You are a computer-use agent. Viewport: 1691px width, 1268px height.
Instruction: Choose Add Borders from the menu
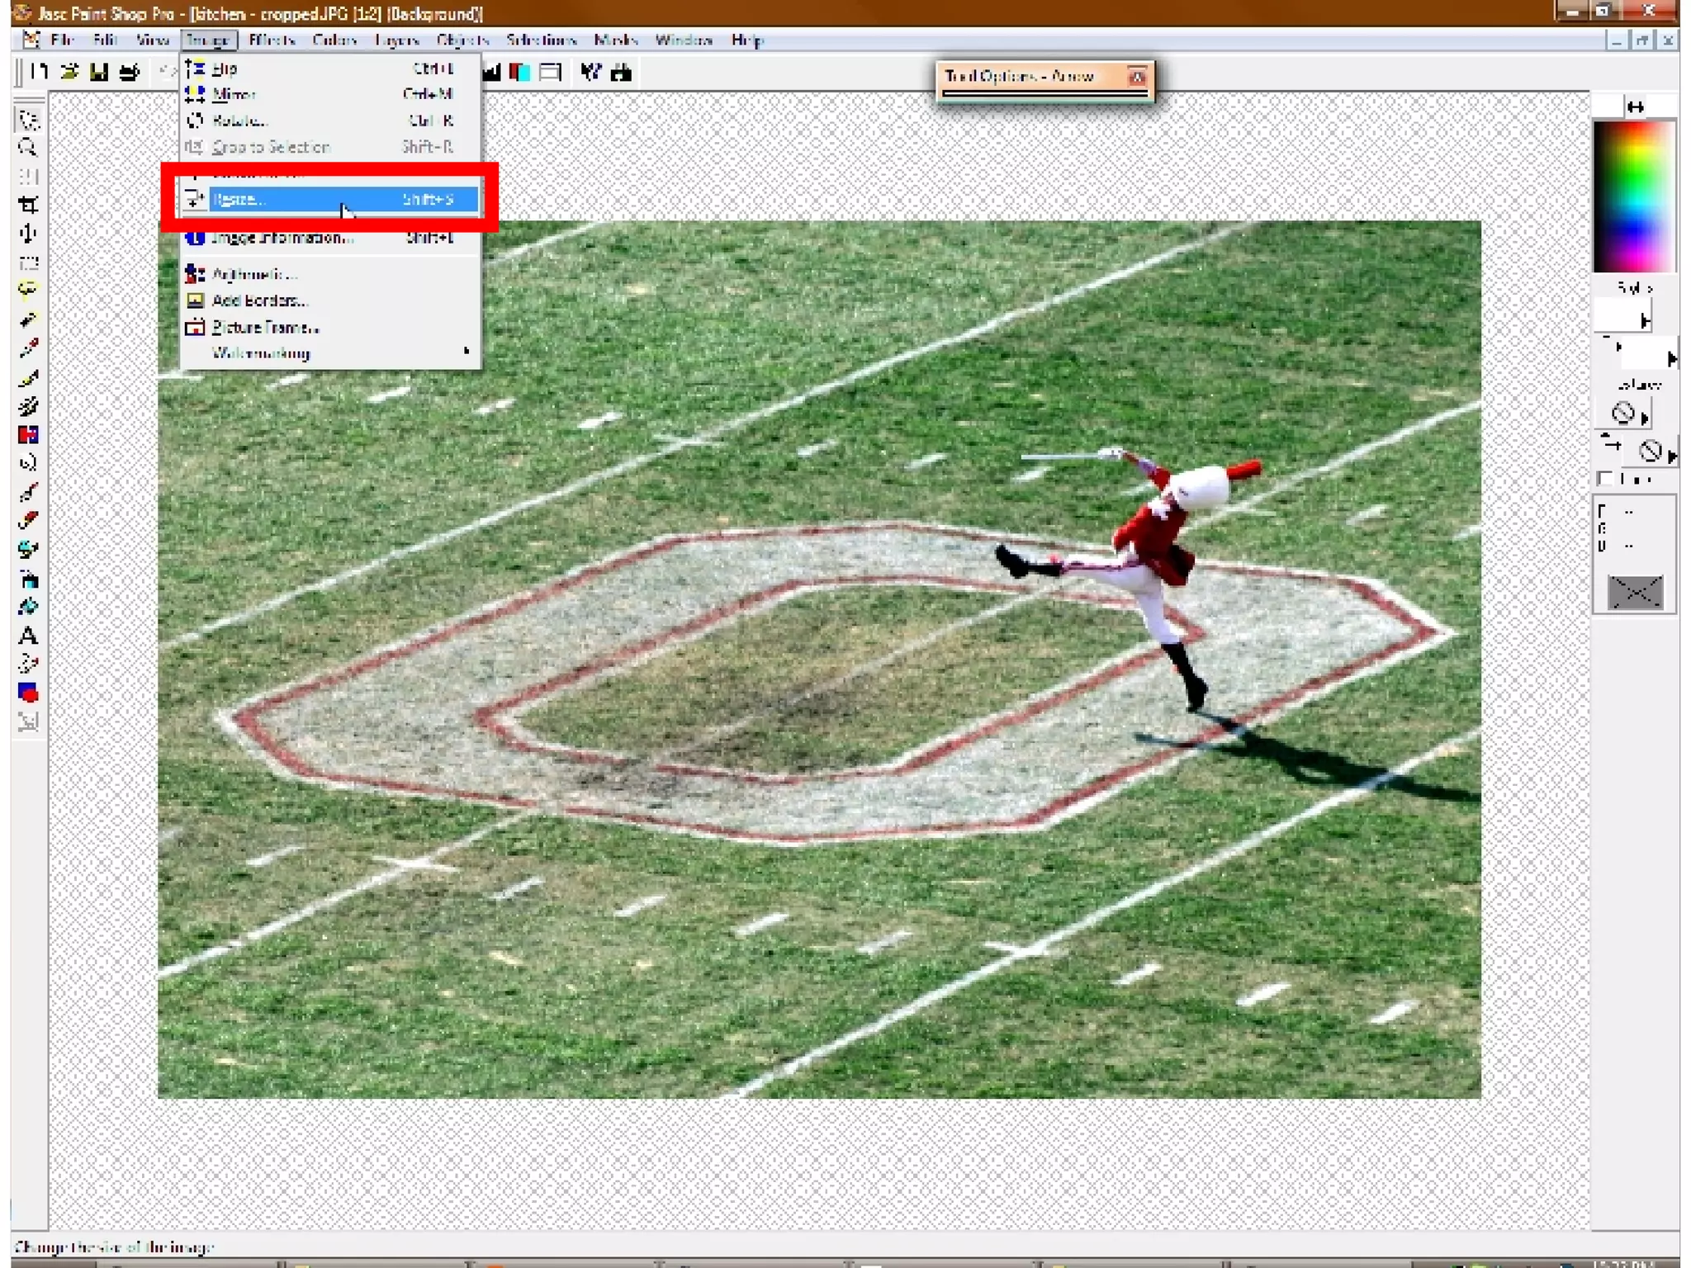(x=259, y=300)
